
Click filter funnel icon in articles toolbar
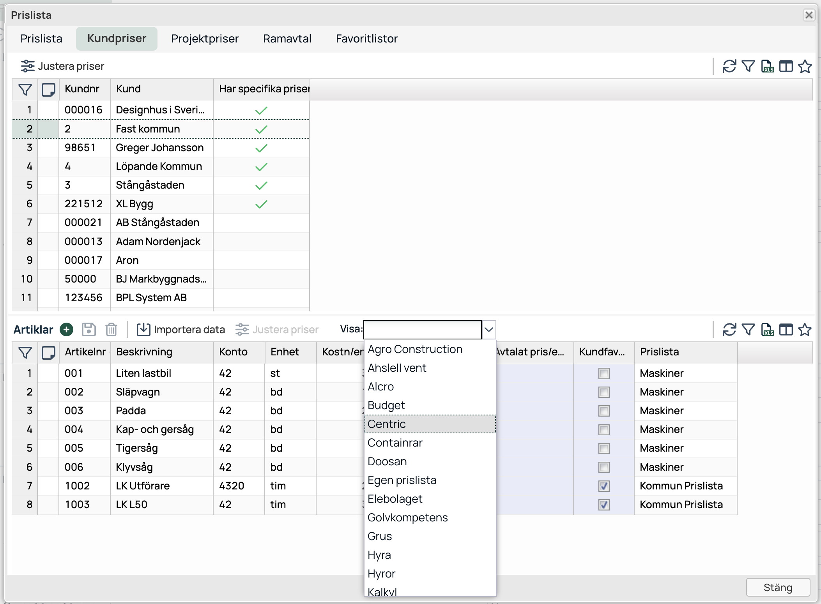tap(748, 330)
